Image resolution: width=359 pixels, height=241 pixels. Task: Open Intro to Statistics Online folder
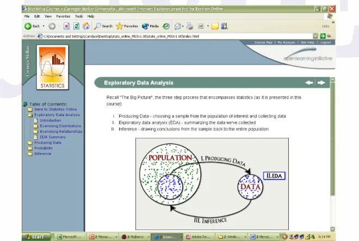pos(55,109)
